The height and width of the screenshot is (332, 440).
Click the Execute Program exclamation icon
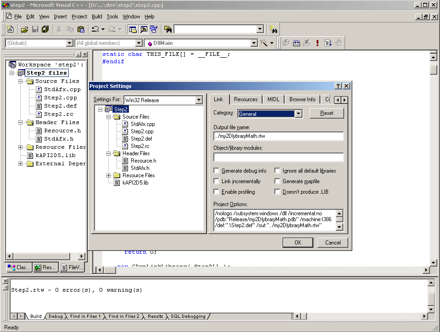click(317, 43)
